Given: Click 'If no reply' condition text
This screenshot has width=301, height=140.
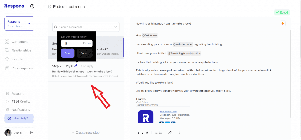Looking at the screenshot, I should (x=87, y=66).
